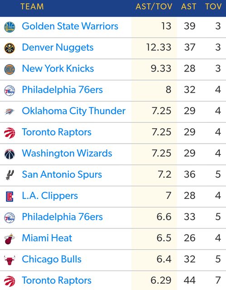Open the Golden State Warriors team link
The width and height of the screenshot is (226, 290).
pyautogui.click(x=70, y=26)
